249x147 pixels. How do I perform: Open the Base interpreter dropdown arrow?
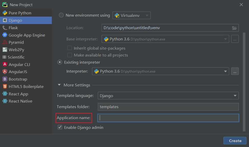(225, 39)
